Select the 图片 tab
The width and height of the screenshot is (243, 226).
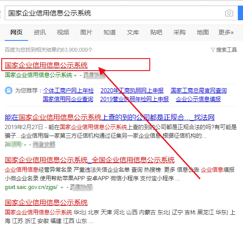pos(86,32)
